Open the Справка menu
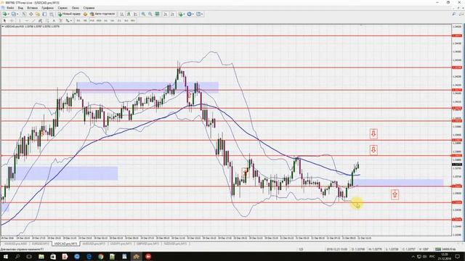Viewport: 465px width, 261px height. point(89,8)
